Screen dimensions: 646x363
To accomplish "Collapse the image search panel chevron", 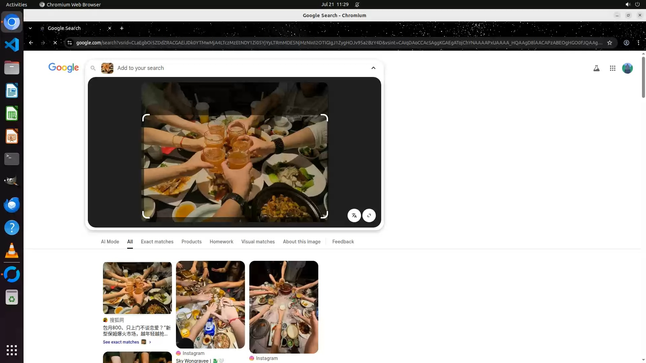I will 373,68.
